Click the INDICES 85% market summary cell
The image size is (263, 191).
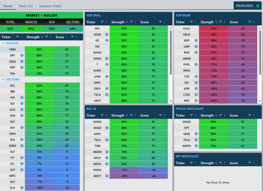31,29
